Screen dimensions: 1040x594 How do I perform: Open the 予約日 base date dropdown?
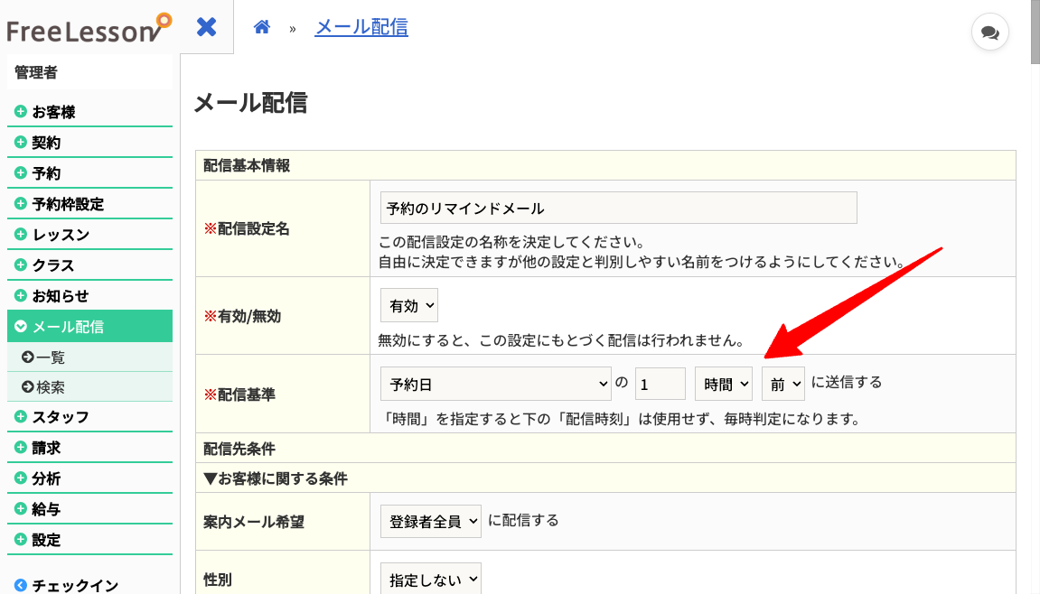point(495,384)
